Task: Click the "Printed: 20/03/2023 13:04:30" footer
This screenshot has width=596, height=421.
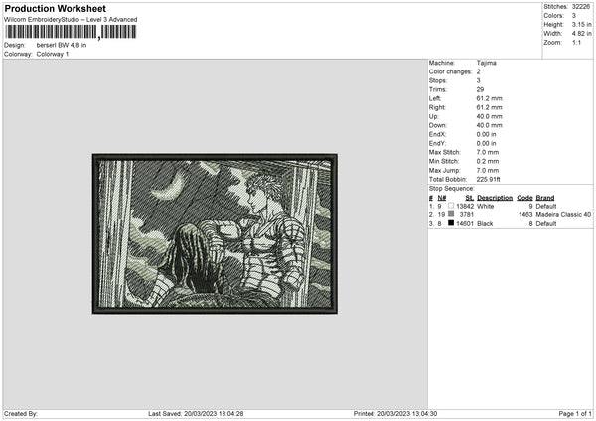Action: pyautogui.click(x=395, y=414)
